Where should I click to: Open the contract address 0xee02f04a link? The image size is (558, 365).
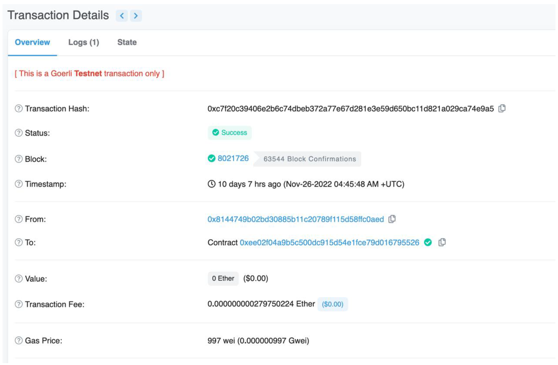(x=329, y=243)
